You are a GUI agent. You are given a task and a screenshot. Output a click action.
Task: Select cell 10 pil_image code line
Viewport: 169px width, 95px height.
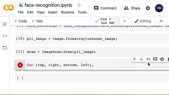coord(72,39)
